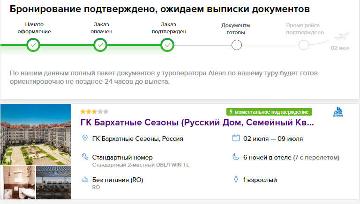The image size is (360, 204).
Task: Click the location pin icon near ГК Бархатные Сезоны, Россия
Action: pyautogui.click(x=85, y=138)
